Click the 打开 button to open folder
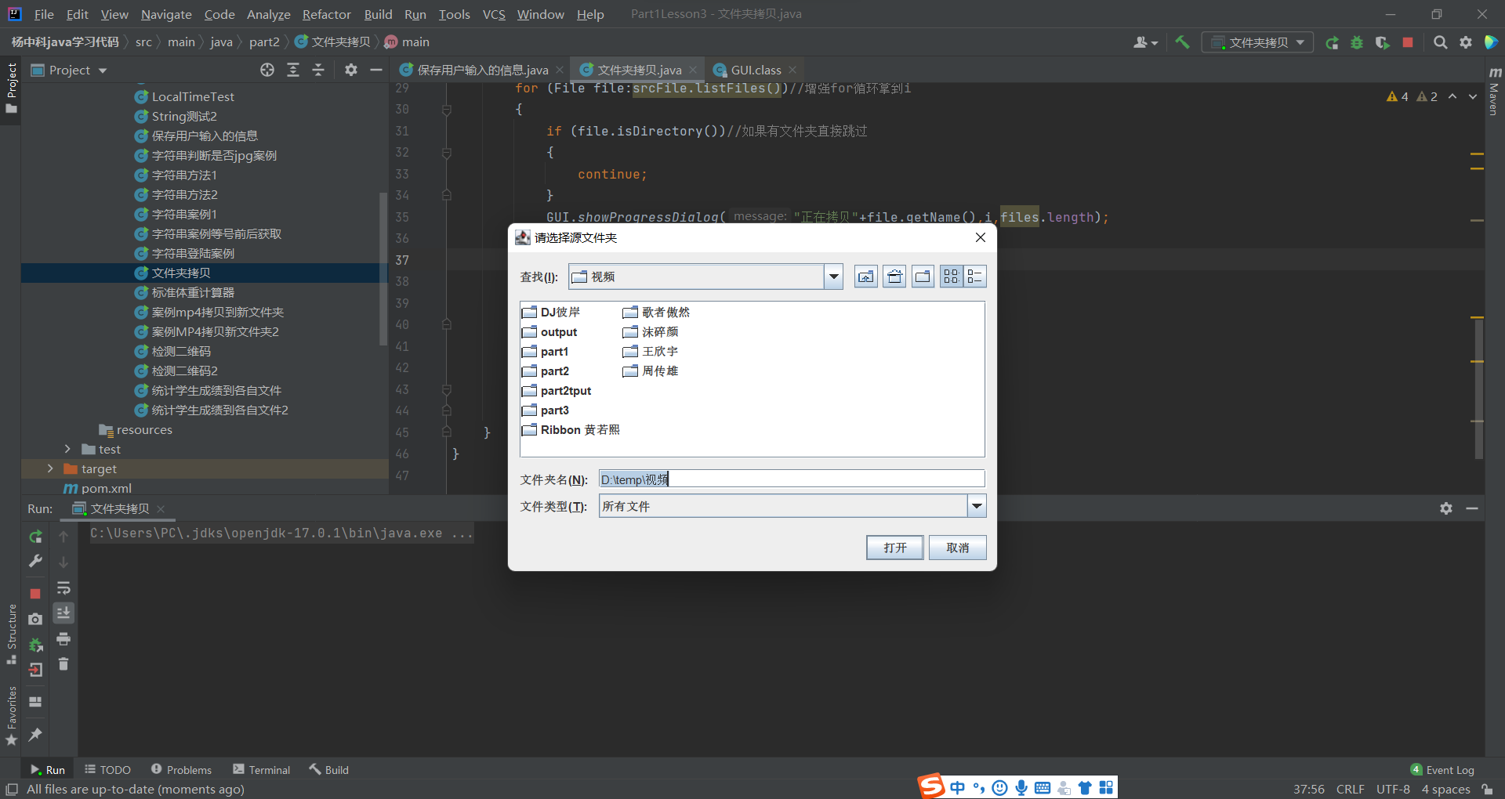Image resolution: width=1505 pixels, height=799 pixels. click(x=894, y=547)
